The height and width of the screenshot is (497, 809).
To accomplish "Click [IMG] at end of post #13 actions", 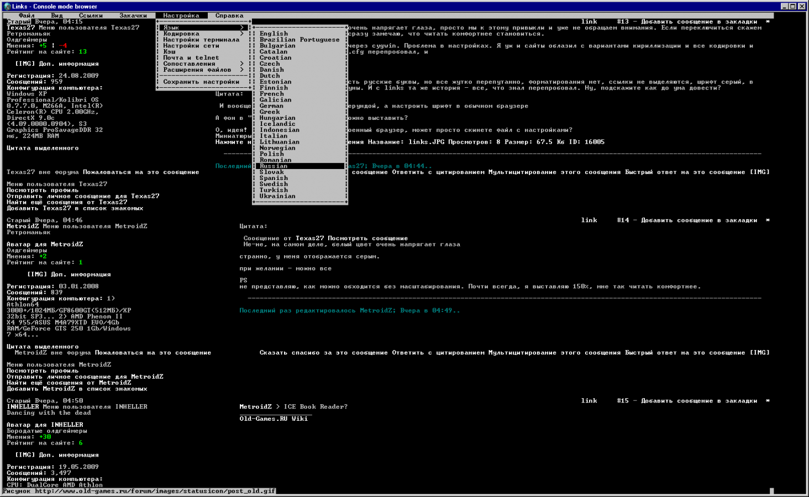I will pyautogui.click(x=759, y=172).
